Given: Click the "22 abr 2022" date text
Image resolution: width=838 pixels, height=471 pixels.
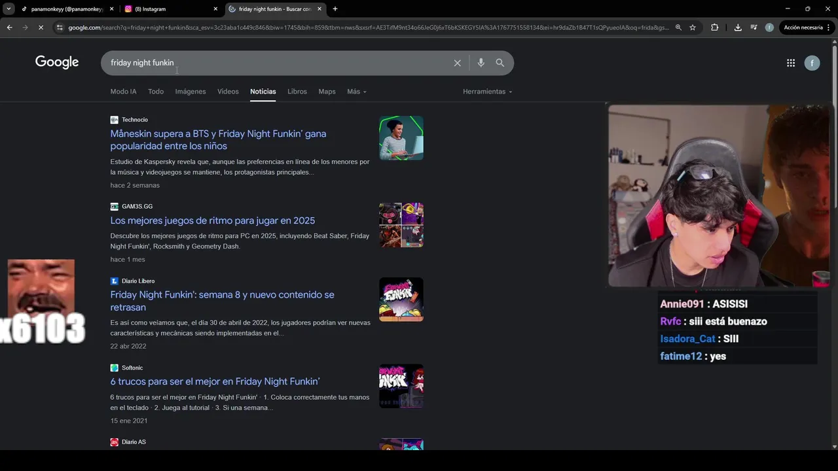Looking at the screenshot, I should tap(128, 347).
